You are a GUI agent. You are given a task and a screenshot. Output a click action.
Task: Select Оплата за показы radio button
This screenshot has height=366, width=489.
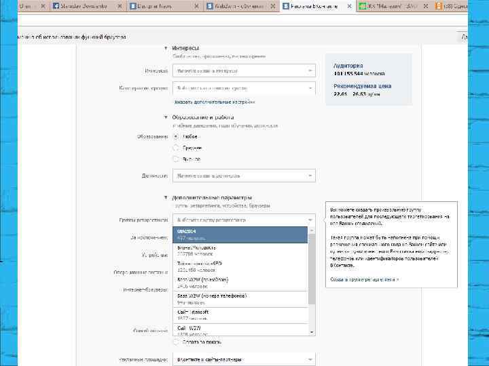pos(176,342)
